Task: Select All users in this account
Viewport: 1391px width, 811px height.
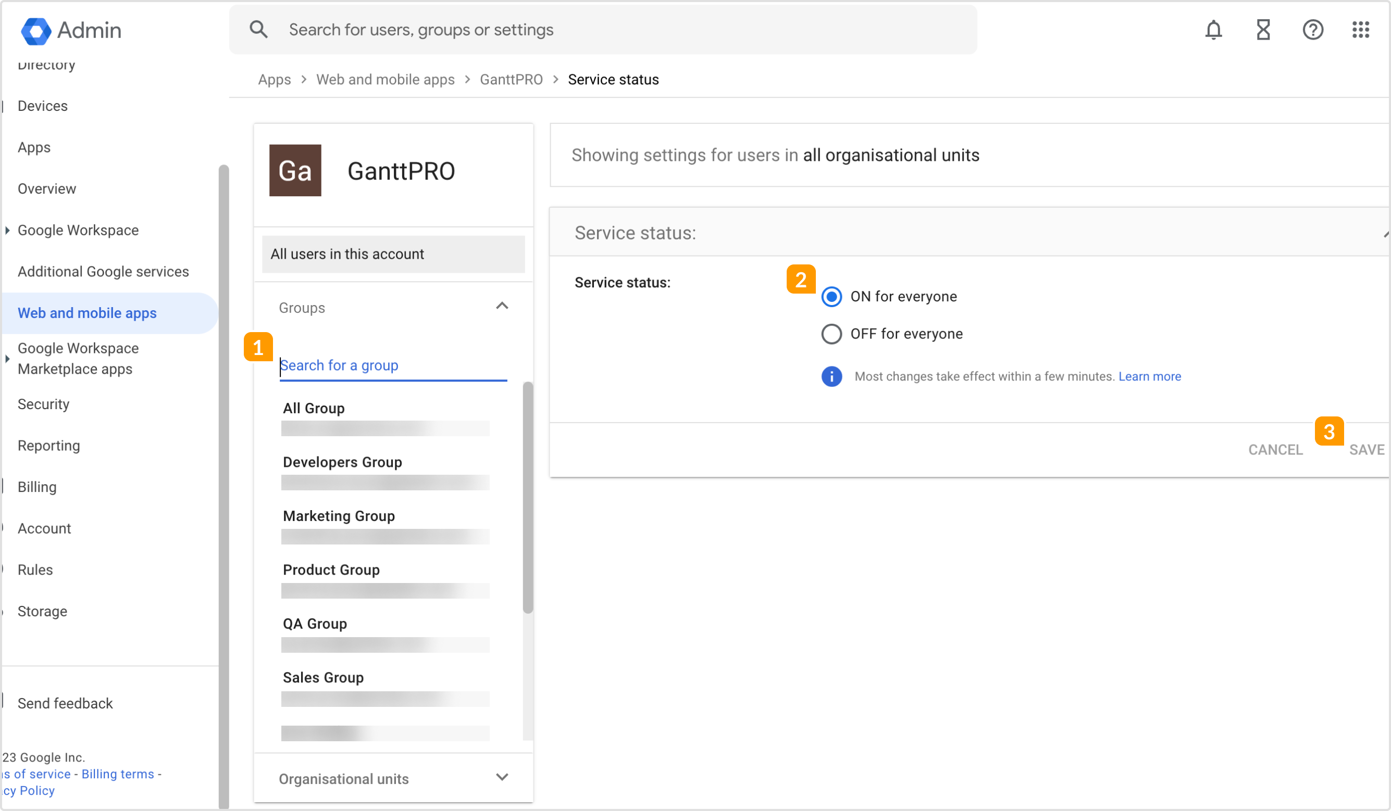Action: click(x=393, y=255)
